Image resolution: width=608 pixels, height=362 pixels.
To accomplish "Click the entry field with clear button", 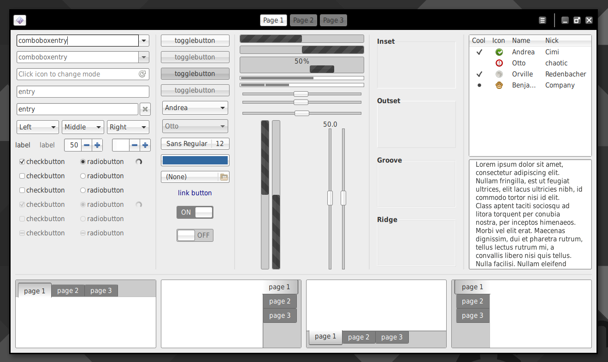I will [77, 109].
